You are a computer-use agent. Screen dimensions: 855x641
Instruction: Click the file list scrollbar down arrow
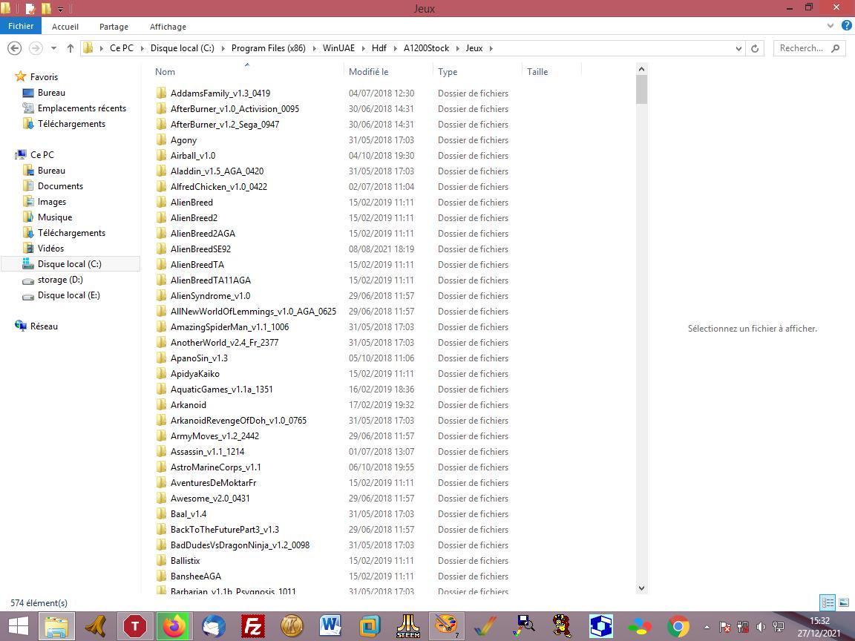tap(641, 588)
